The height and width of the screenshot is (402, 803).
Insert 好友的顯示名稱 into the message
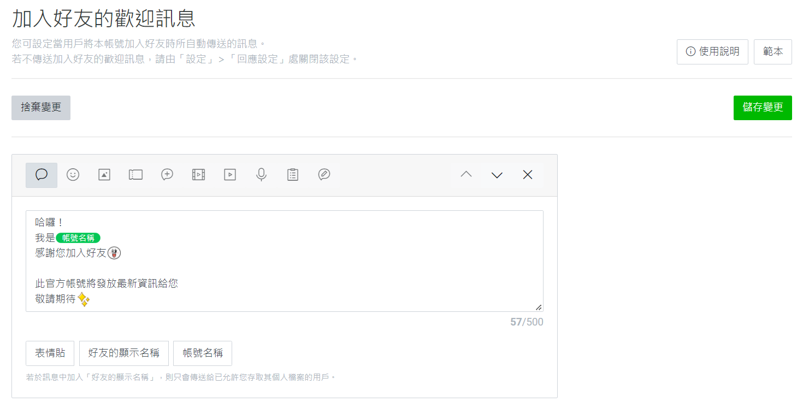coord(123,353)
